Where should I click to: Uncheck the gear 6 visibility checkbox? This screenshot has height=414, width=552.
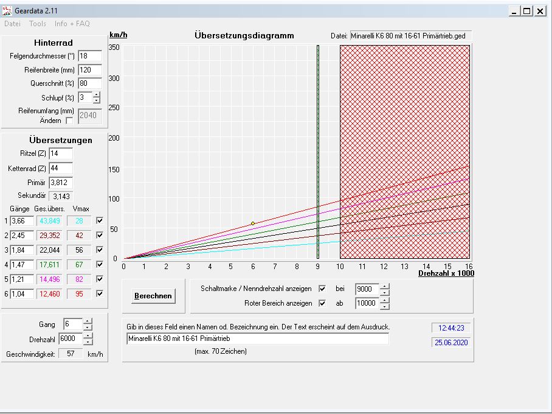pyautogui.click(x=100, y=294)
